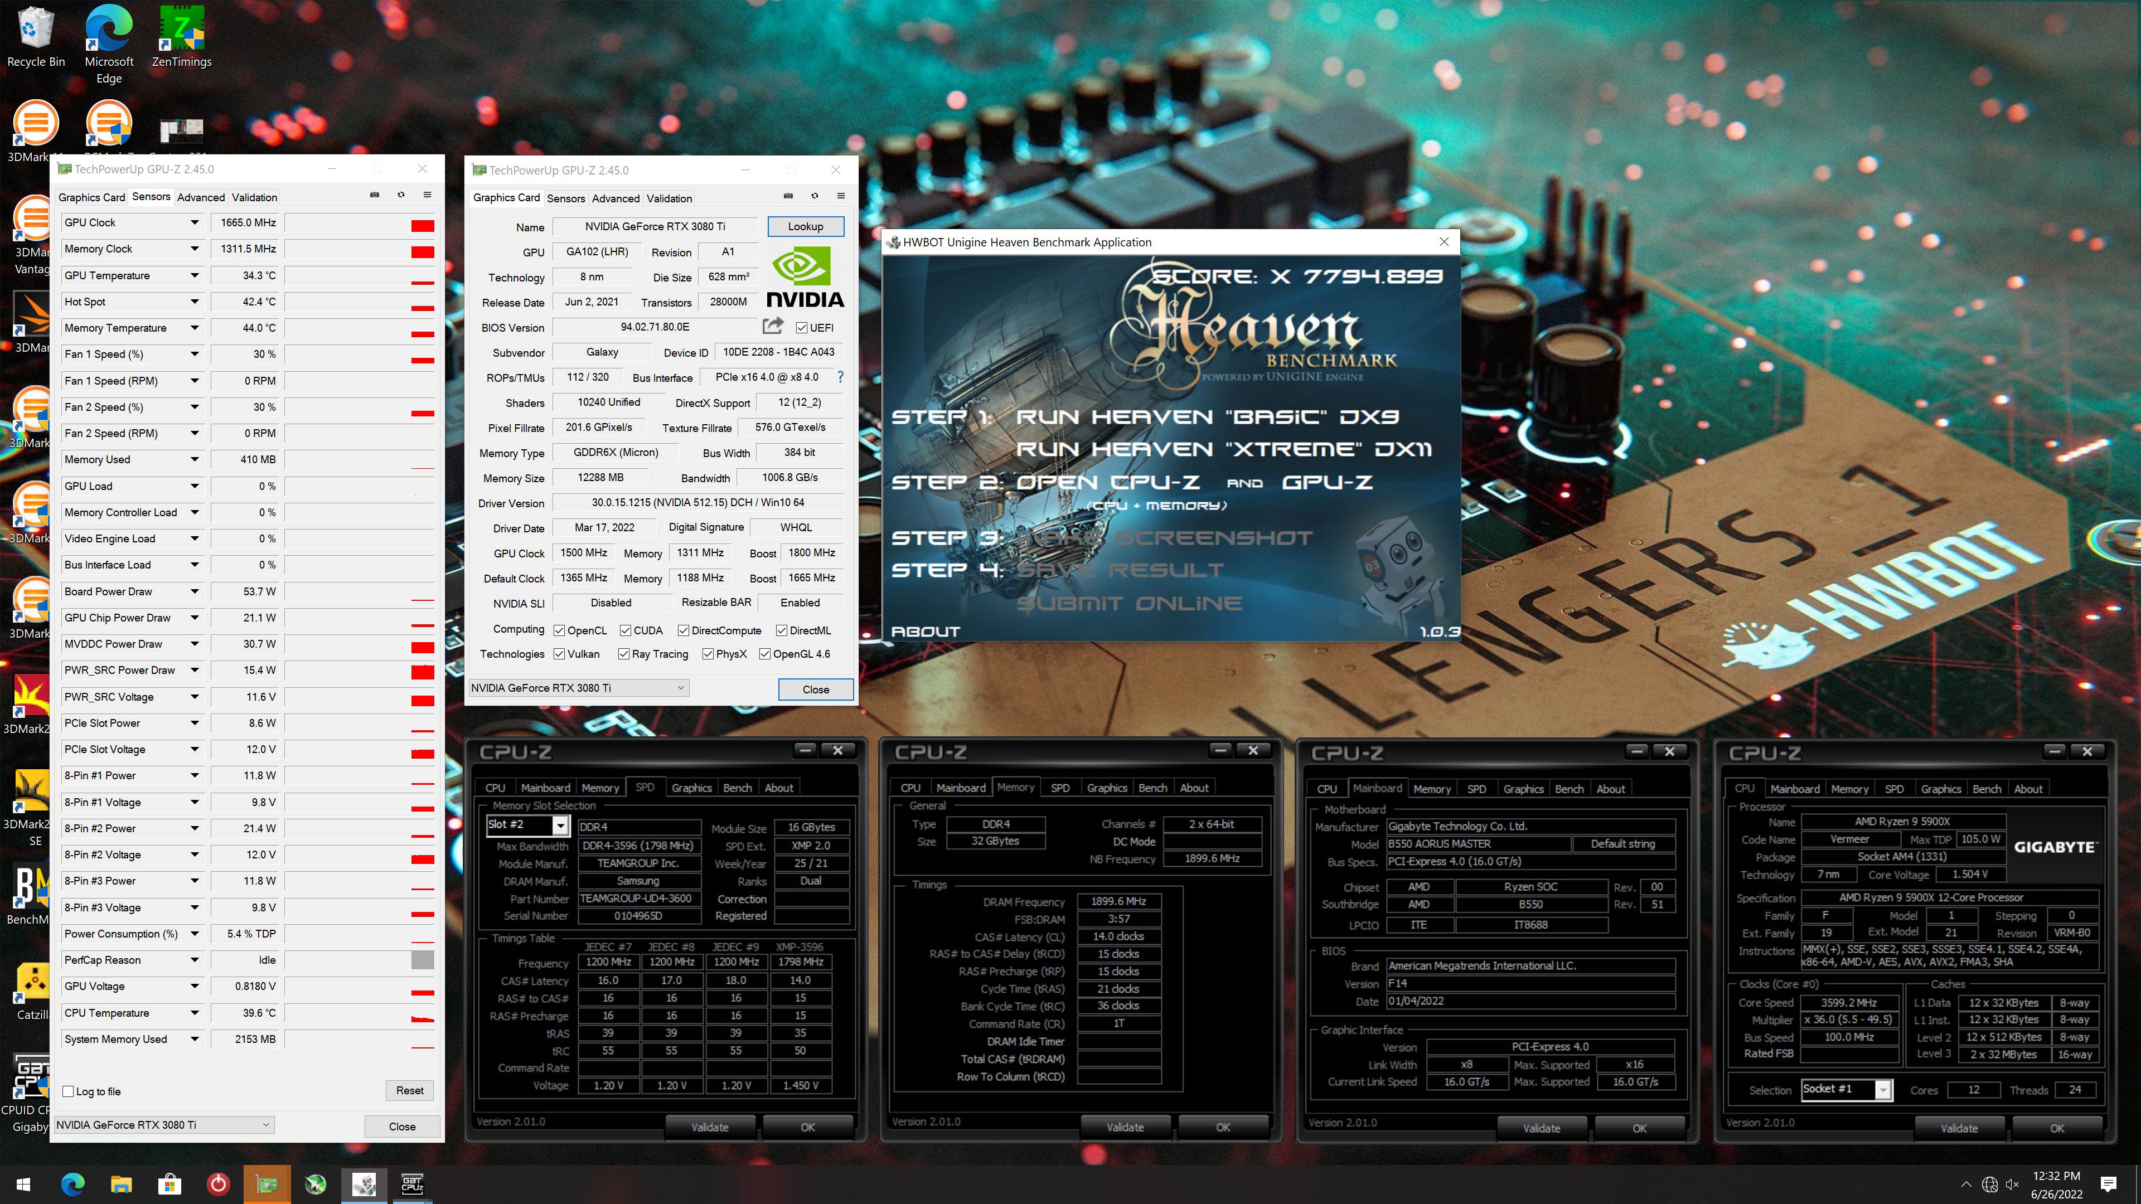This screenshot has height=1204, width=2141.
Task: Select Sensors tab in GPU-Z Graphics Card window
Action: pyautogui.click(x=566, y=198)
